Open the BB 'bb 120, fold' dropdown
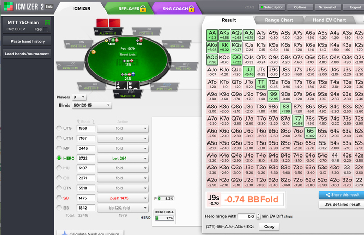The image size is (364, 235). [123, 208]
